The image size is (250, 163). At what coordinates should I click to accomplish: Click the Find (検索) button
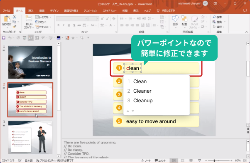tap(218, 17)
